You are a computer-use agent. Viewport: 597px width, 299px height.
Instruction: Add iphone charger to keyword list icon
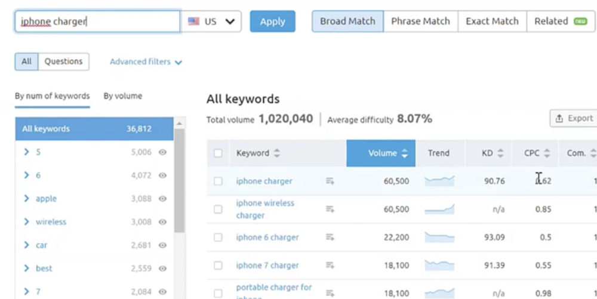click(x=330, y=181)
